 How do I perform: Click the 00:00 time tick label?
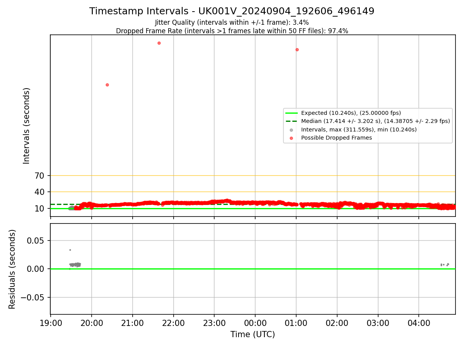(x=255, y=323)
